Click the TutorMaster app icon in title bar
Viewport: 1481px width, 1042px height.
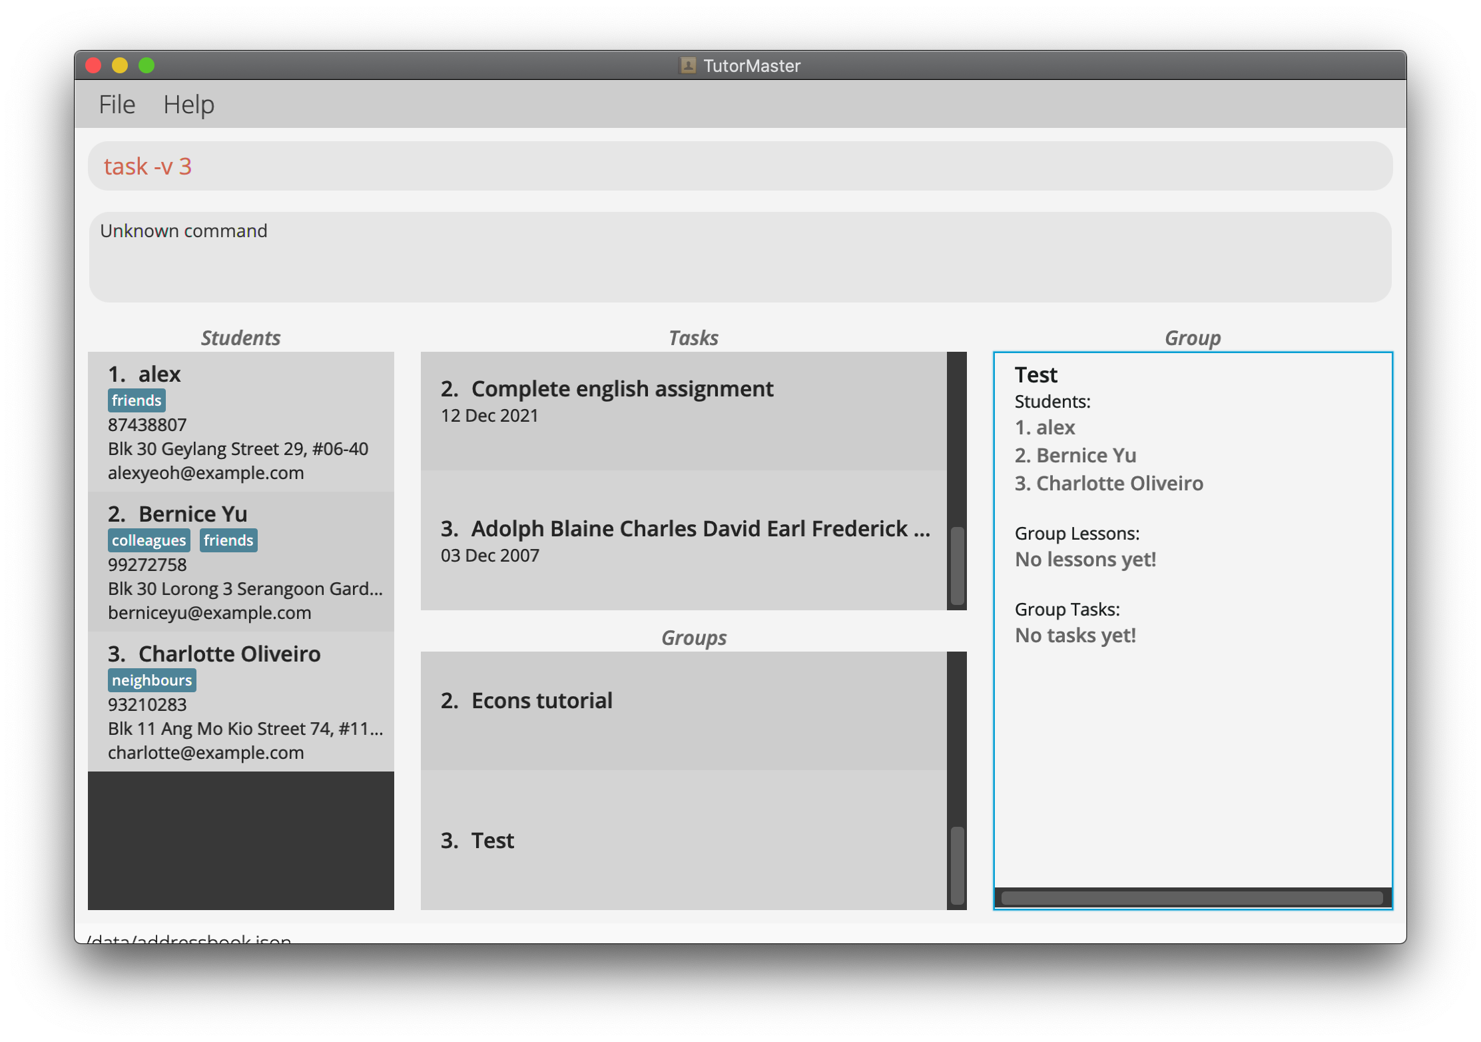coord(687,65)
